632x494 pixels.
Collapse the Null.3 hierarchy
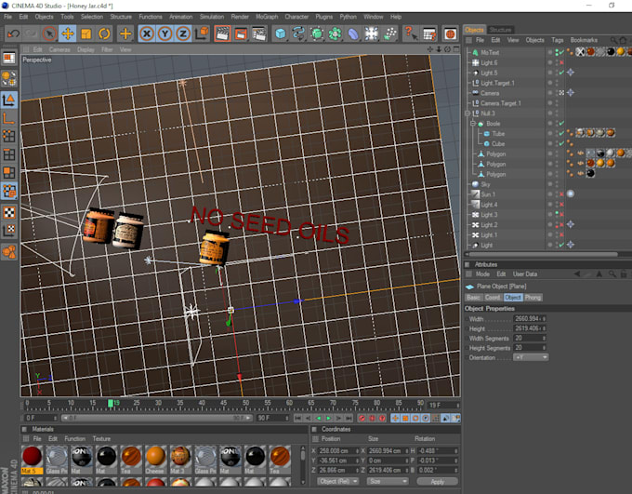click(467, 113)
